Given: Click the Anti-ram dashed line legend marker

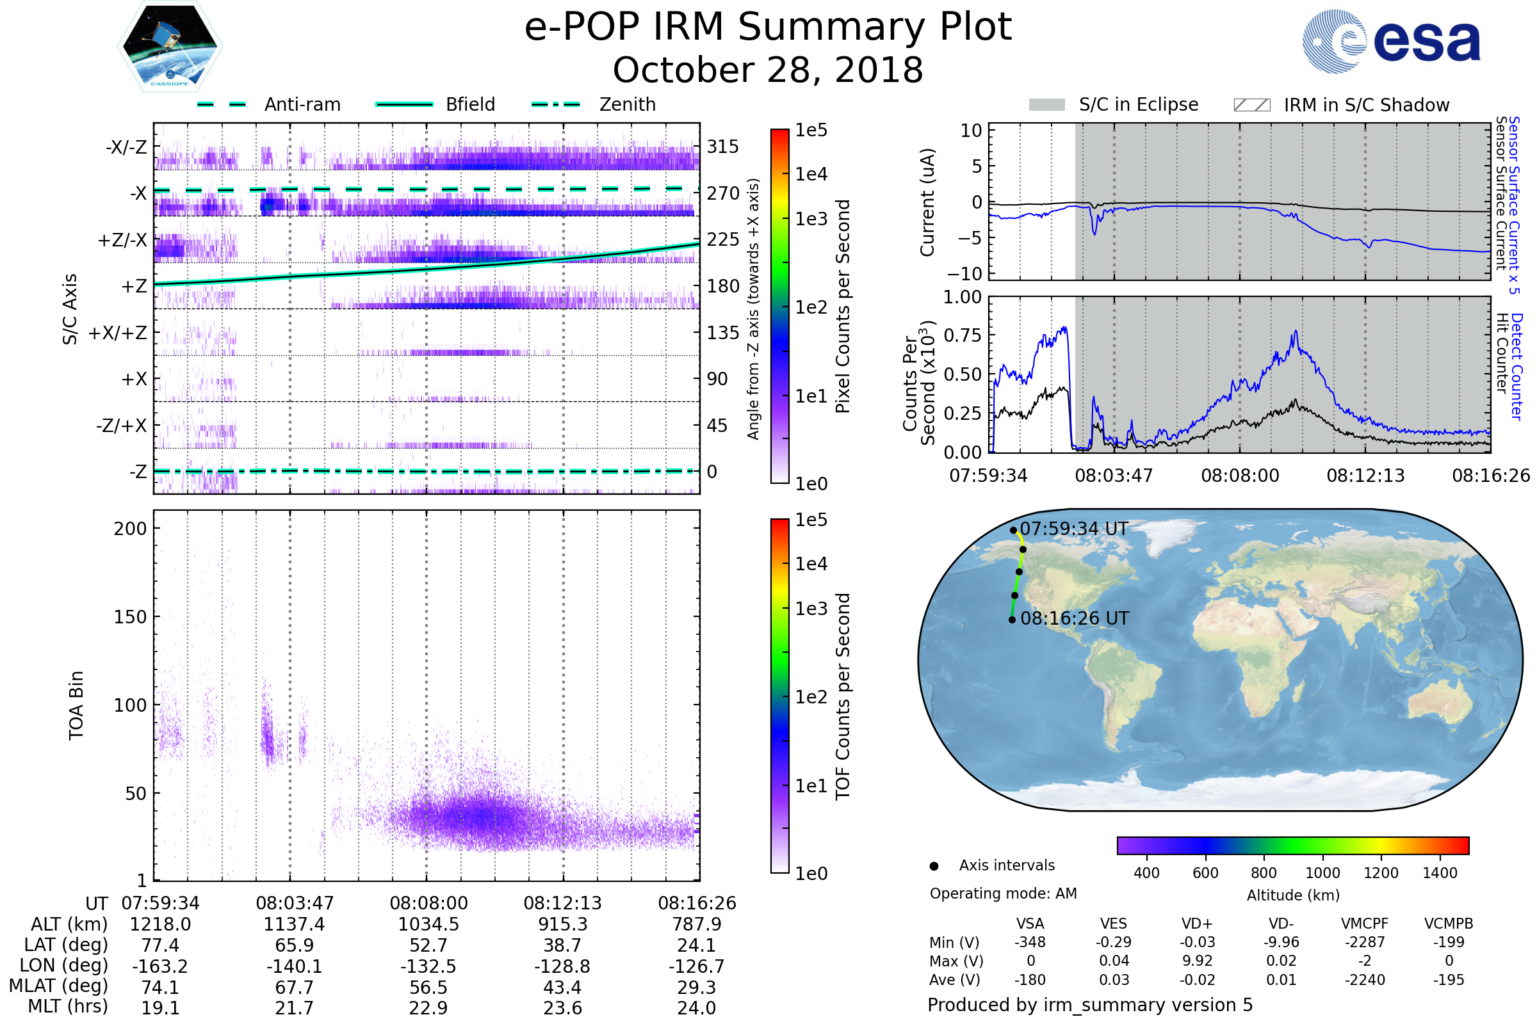Looking at the screenshot, I should coord(222,104).
